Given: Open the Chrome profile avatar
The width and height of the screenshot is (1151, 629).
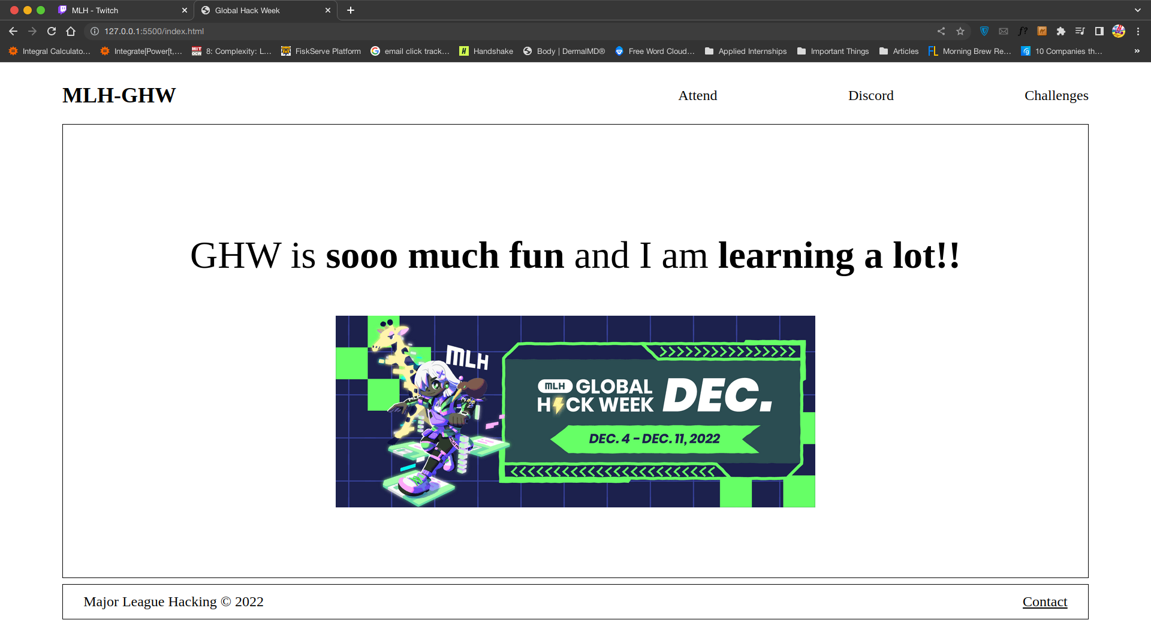Looking at the screenshot, I should 1119,31.
